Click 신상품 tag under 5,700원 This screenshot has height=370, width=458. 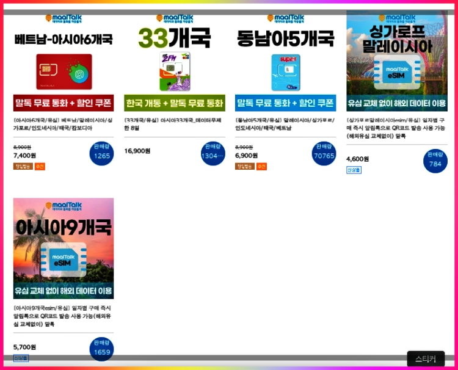click(x=21, y=358)
